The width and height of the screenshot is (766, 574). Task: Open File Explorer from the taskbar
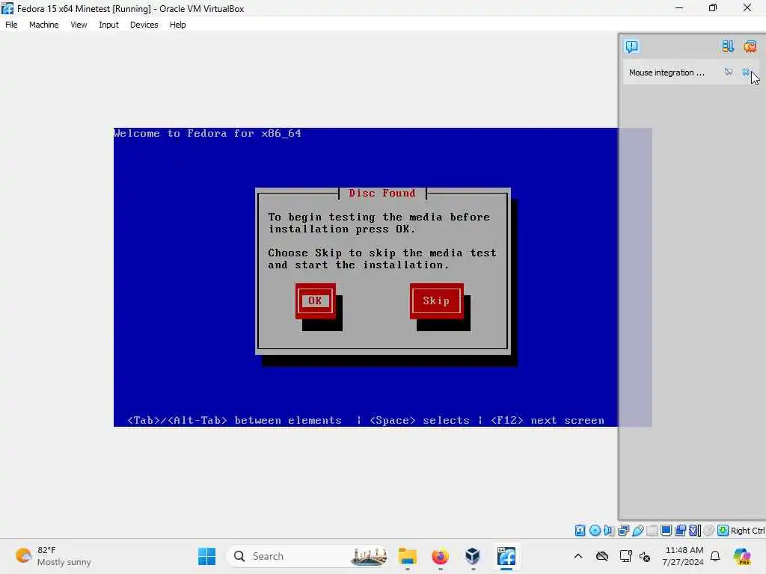coord(408,556)
